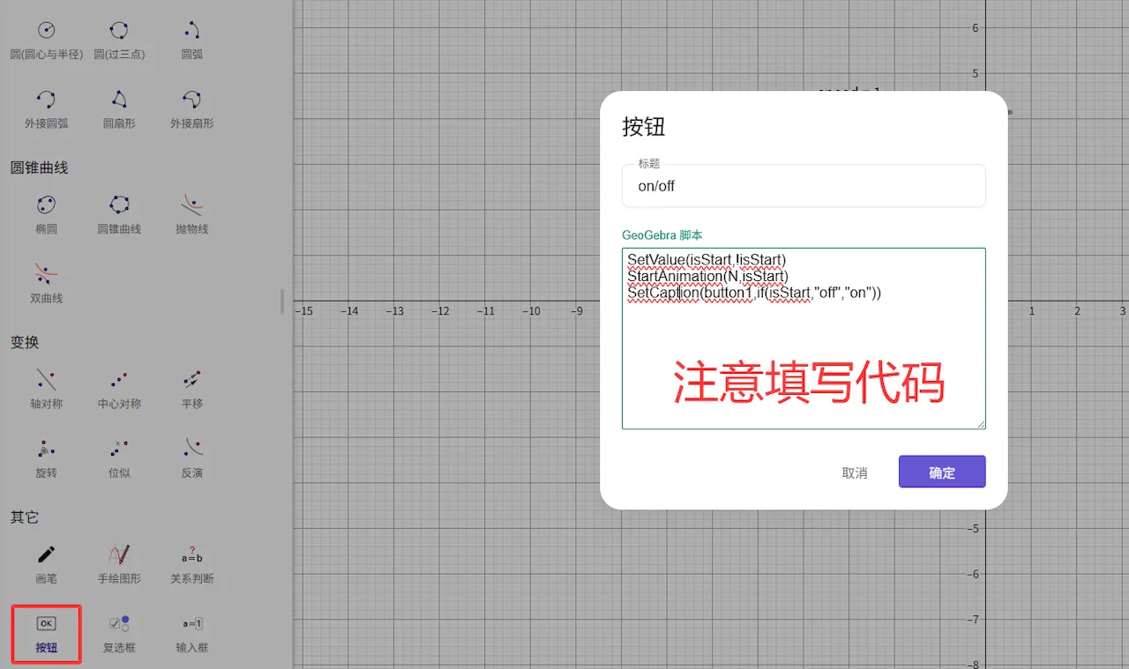Choose the 平移 translate tool
The height and width of the screenshot is (669, 1129).
pos(192,389)
